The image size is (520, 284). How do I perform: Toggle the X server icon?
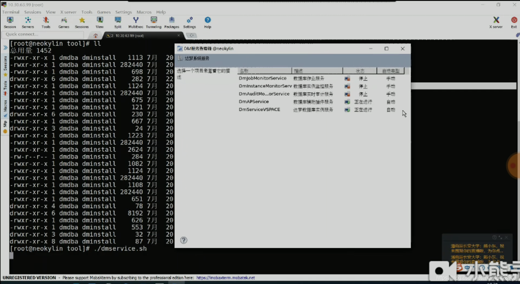click(496, 22)
